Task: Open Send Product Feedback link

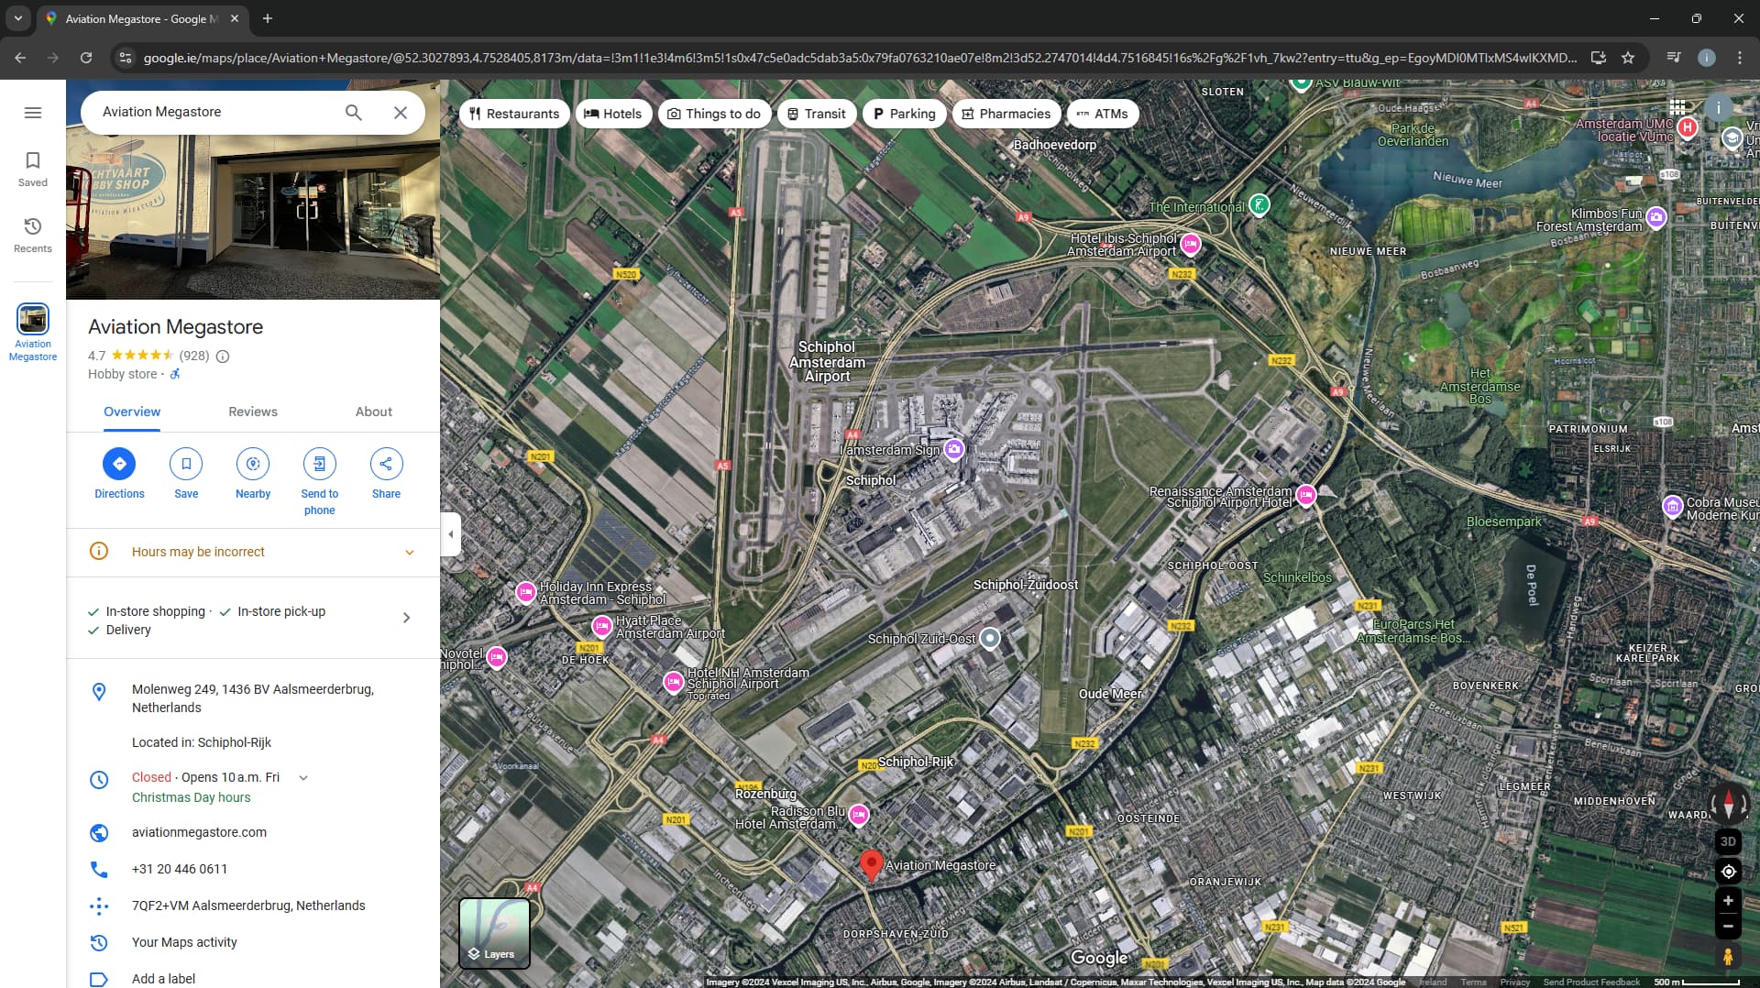Action: [x=1591, y=983]
